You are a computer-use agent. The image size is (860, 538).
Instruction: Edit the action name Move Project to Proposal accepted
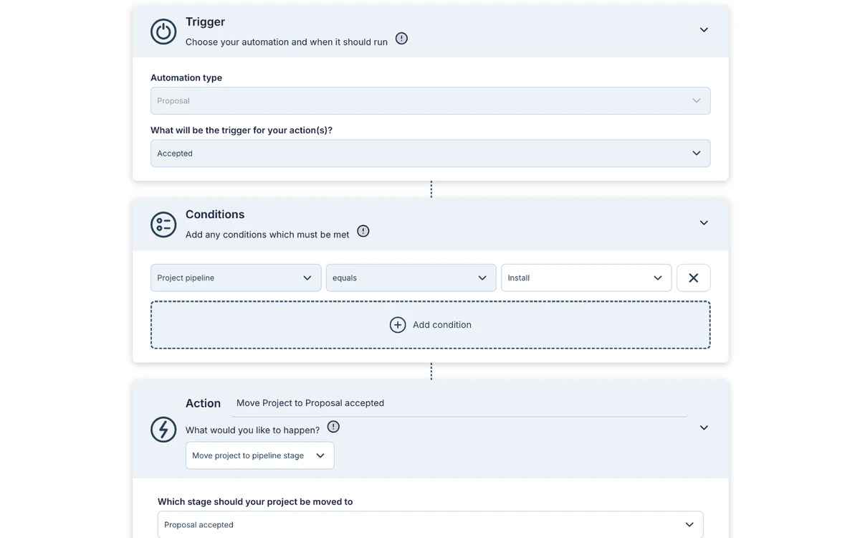click(x=459, y=403)
